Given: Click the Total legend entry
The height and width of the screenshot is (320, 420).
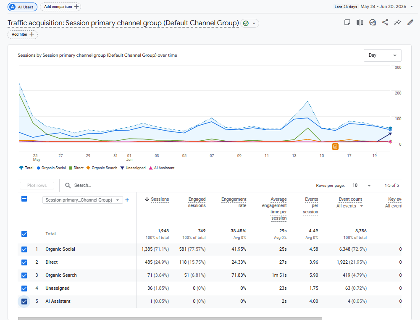Looking at the screenshot, I should pyautogui.click(x=26, y=168).
